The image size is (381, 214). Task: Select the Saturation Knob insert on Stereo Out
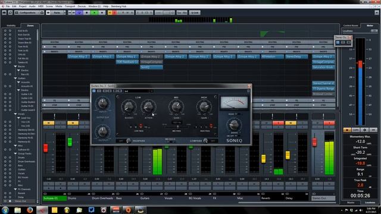323,67
